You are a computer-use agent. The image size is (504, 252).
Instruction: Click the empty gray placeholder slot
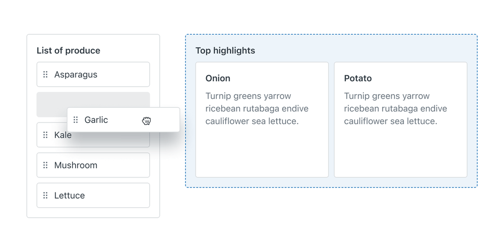click(x=51, y=104)
